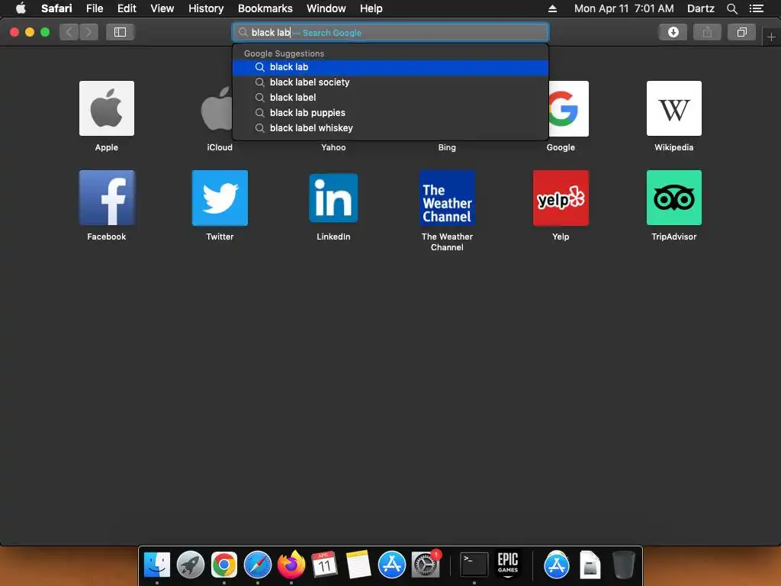This screenshot has width=781, height=586.
Task: Open the LinkedIn favorite tile
Action: [x=333, y=198]
